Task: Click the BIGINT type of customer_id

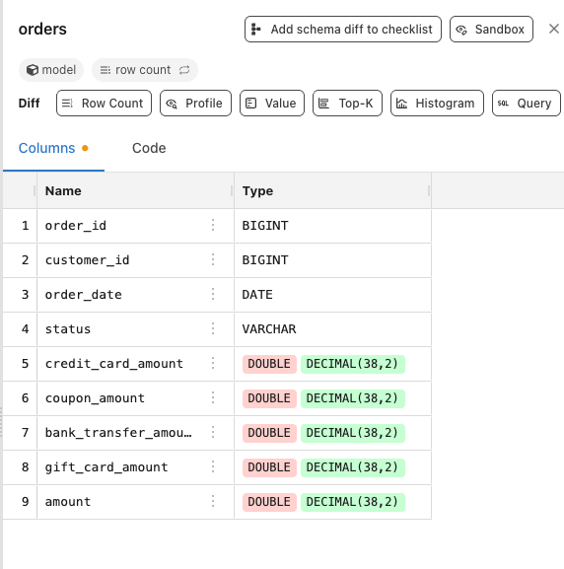Action: (x=265, y=260)
